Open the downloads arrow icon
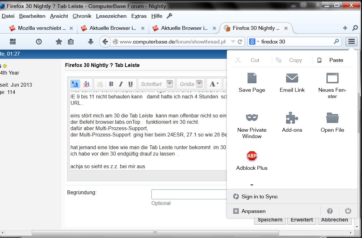362x238 pixels. coord(91,42)
